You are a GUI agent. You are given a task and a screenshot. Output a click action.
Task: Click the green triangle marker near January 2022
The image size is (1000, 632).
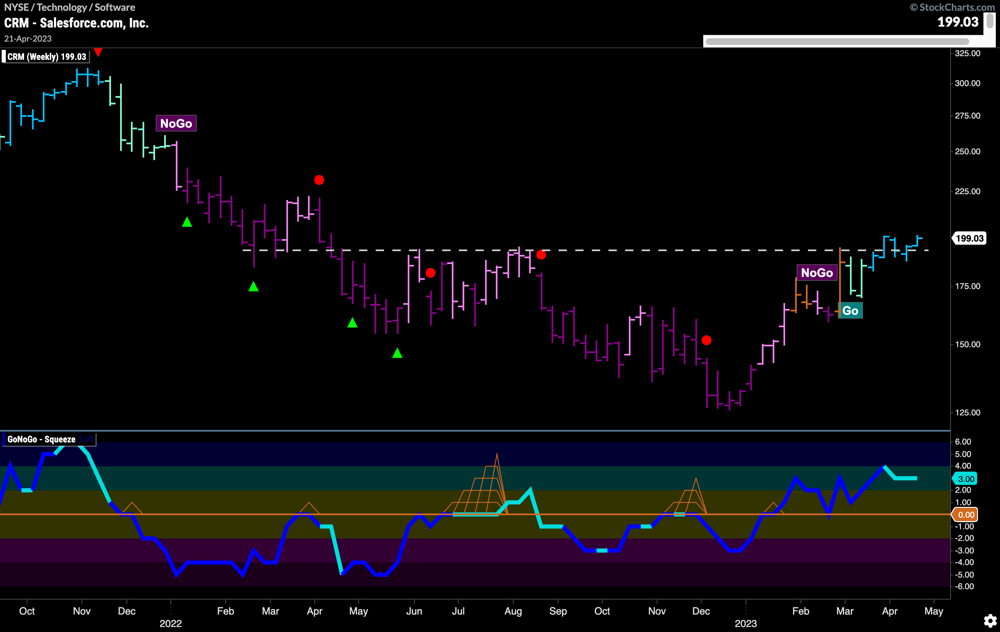pos(187,222)
